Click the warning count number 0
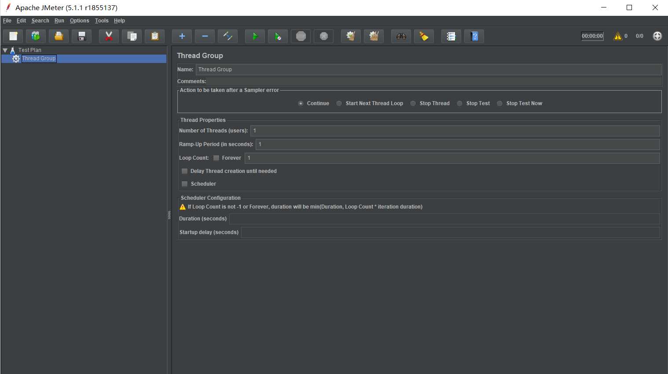The height and width of the screenshot is (374, 668). 626,36
